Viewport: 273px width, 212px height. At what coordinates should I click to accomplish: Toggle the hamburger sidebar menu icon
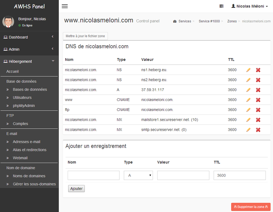click(64, 6)
